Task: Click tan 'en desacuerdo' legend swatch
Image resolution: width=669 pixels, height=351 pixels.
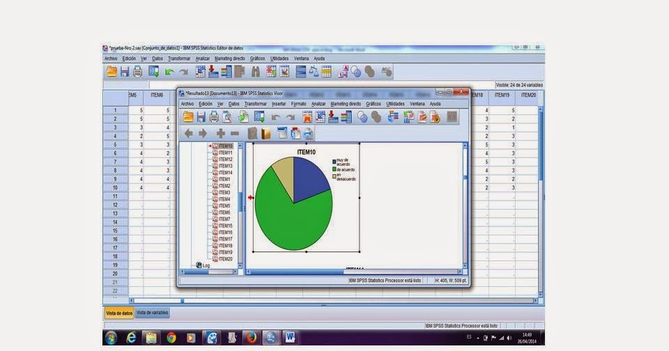Action: pos(334,177)
